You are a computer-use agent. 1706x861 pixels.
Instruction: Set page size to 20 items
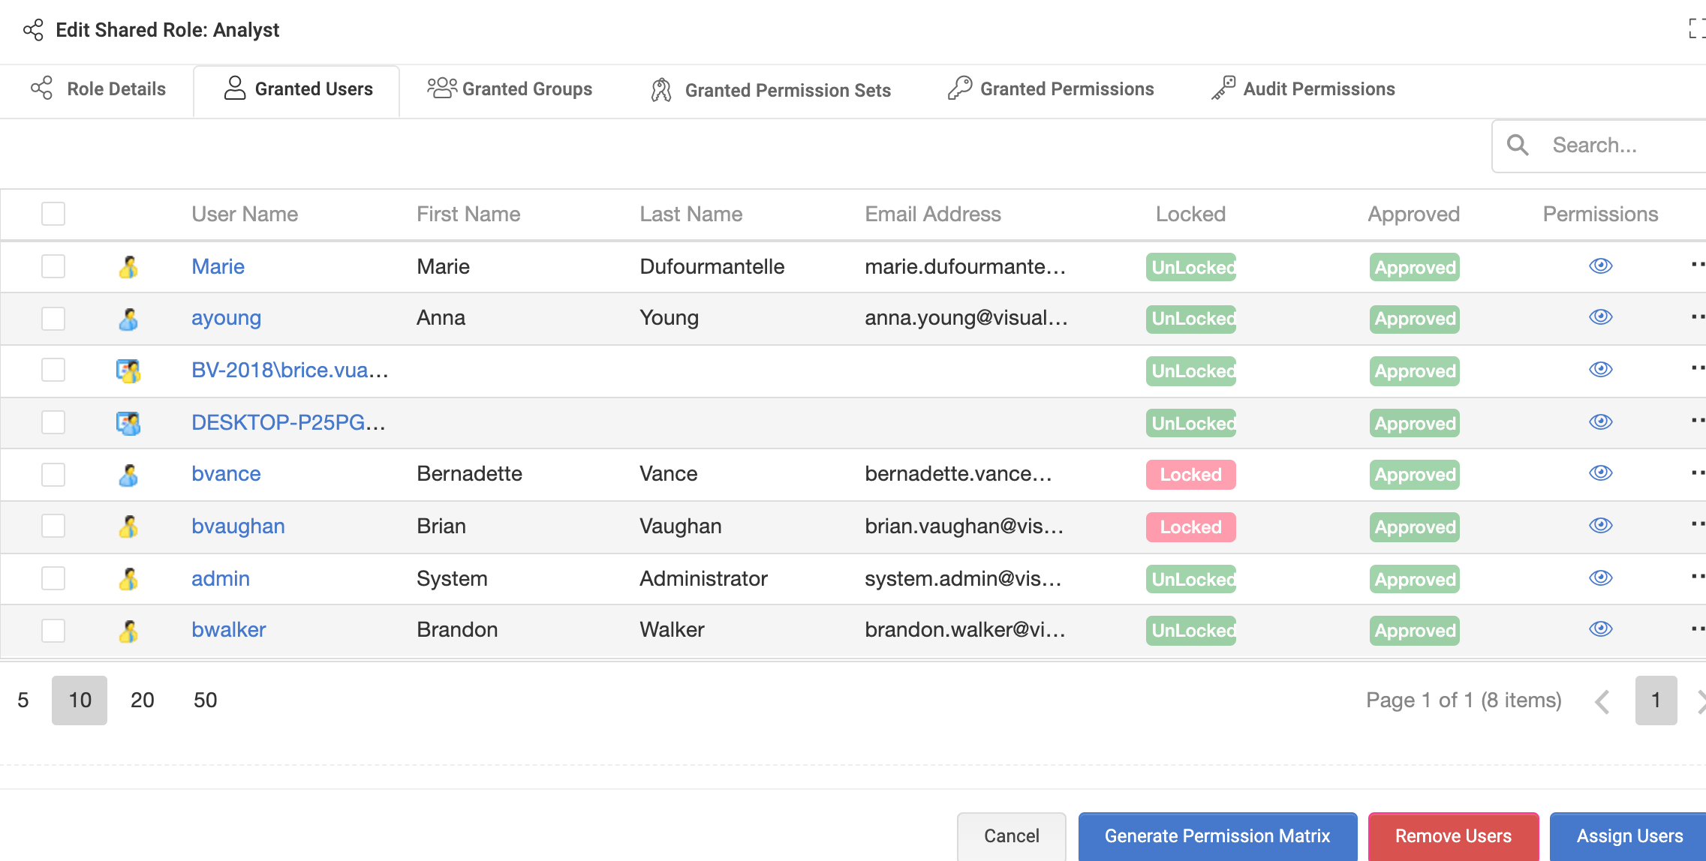[x=142, y=700]
